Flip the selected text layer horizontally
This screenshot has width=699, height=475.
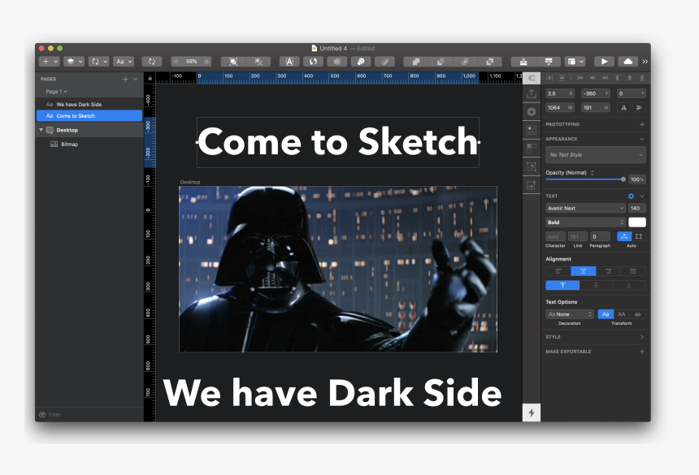[624, 107]
